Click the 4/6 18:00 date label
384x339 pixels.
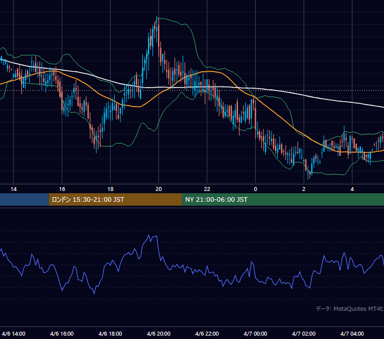[x=111, y=333]
